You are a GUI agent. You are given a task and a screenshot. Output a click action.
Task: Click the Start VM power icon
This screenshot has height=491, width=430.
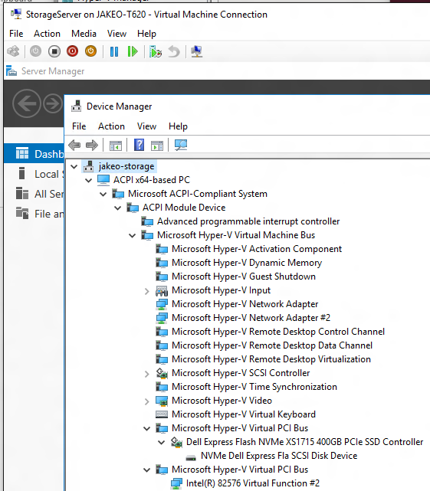pyautogui.click(x=35, y=51)
